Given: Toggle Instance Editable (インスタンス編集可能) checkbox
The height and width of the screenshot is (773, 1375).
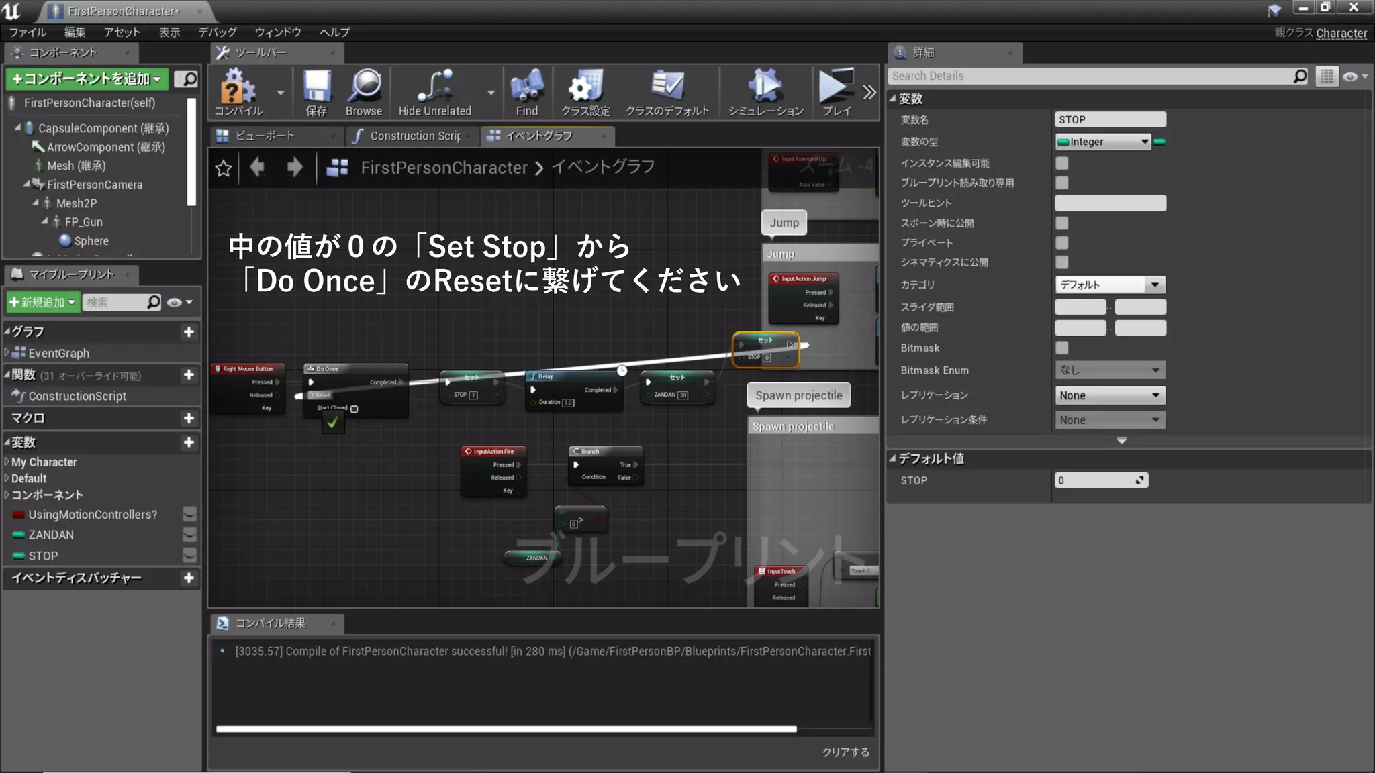Looking at the screenshot, I should click(x=1061, y=163).
